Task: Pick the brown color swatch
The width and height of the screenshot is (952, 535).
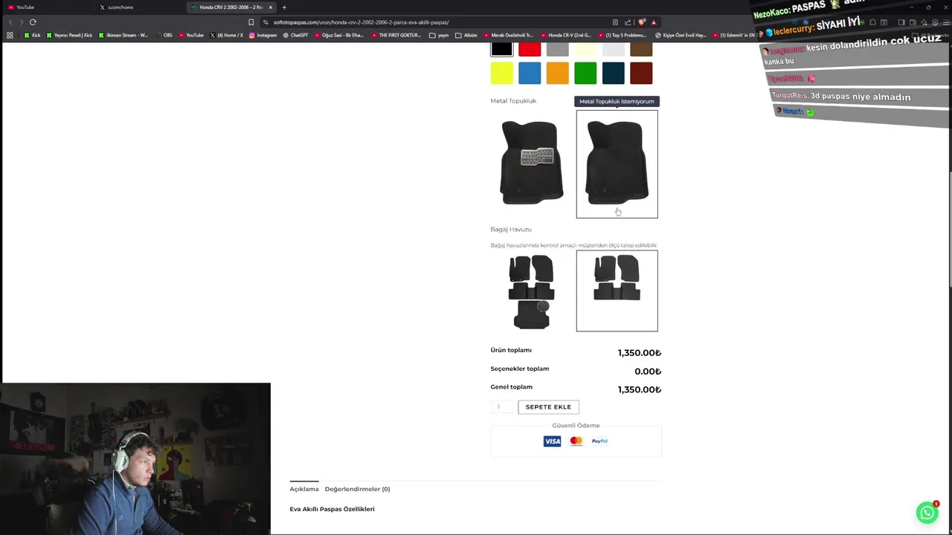Action: (641, 48)
